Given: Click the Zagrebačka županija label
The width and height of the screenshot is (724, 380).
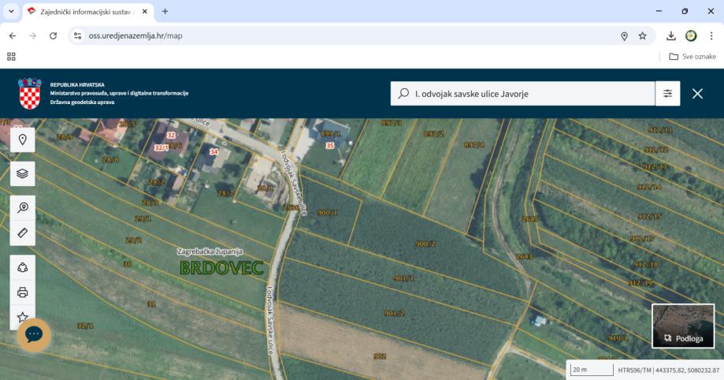Looking at the screenshot, I should pos(210,251).
